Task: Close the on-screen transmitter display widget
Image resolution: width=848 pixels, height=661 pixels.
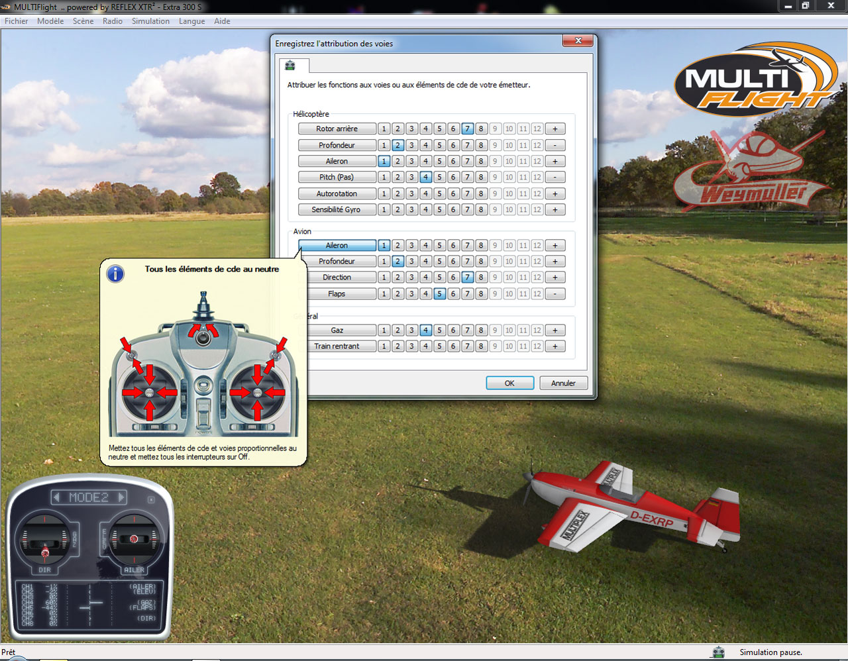Action: 151,499
